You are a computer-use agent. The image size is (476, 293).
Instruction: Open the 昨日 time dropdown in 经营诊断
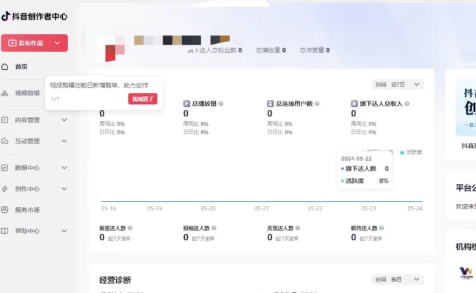coord(397,279)
